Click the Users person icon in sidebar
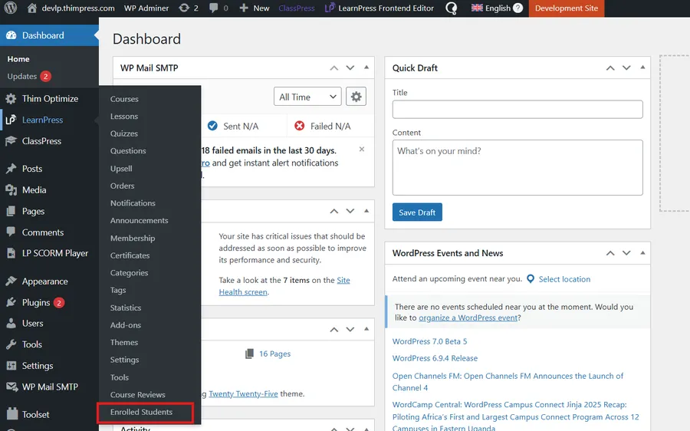 11,323
